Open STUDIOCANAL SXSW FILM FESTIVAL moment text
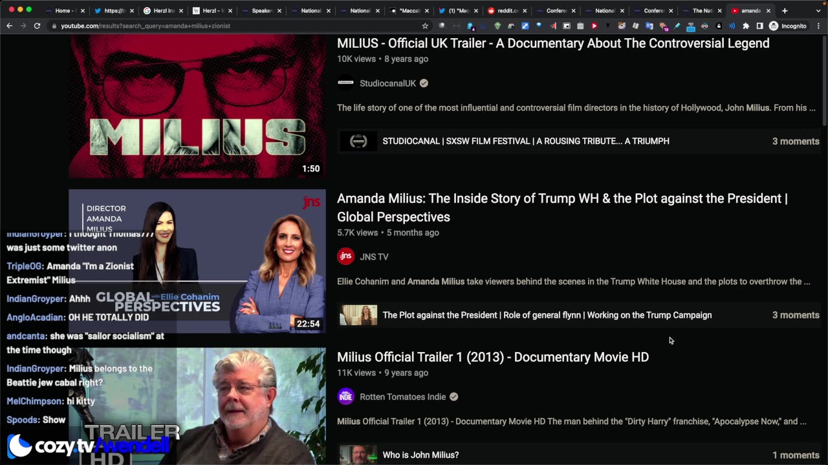The height and width of the screenshot is (465, 828). tap(526, 141)
